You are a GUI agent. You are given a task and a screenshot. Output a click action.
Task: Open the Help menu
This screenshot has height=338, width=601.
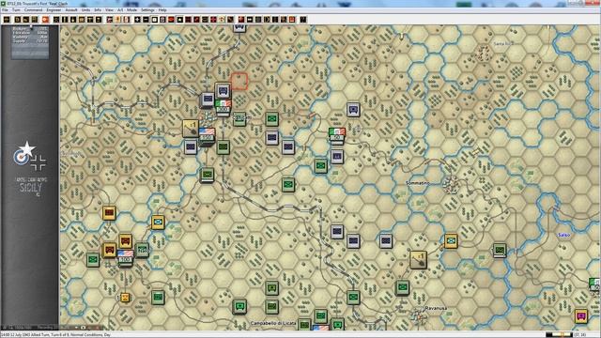[x=162, y=10]
